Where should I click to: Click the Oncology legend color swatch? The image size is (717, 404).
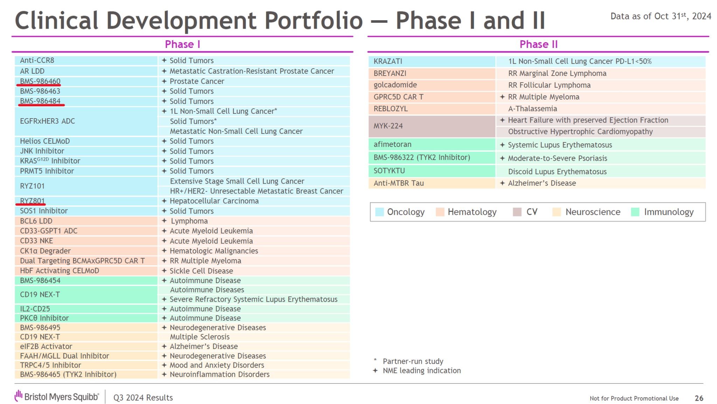(x=380, y=212)
